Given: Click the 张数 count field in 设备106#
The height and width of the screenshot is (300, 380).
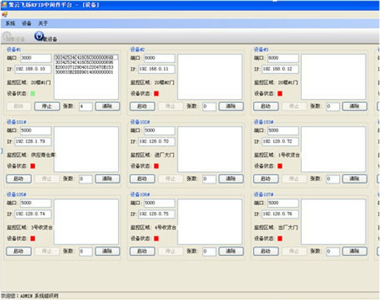Looking at the screenshot, I should (209, 251).
